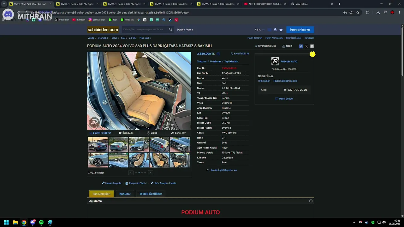Open the Ce K. account dropdown
Viewport: 404px width, 227px height.
[x=260, y=30]
